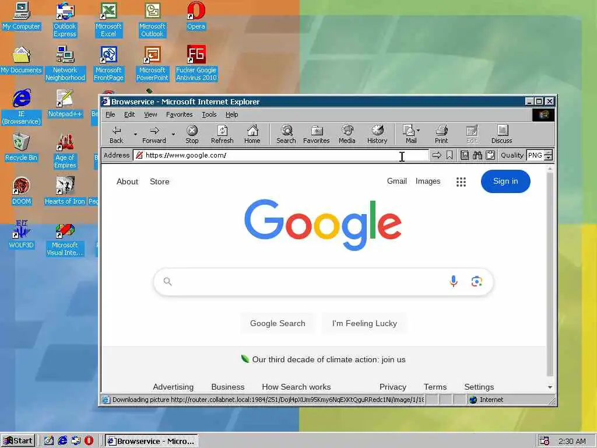The image size is (597, 448).
Task: Select the Recycle Bin desktop icon
Action: [x=21, y=148]
